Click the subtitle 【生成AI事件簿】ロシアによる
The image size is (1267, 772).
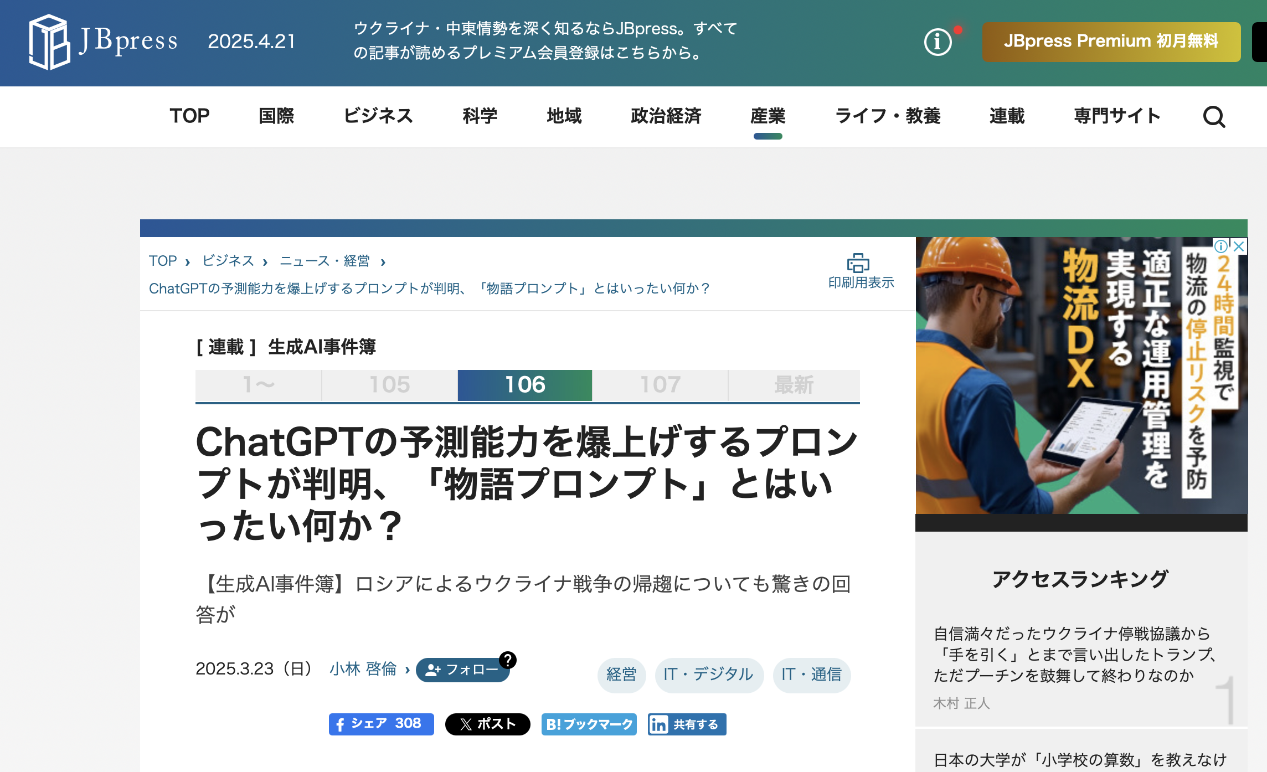[x=523, y=599]
